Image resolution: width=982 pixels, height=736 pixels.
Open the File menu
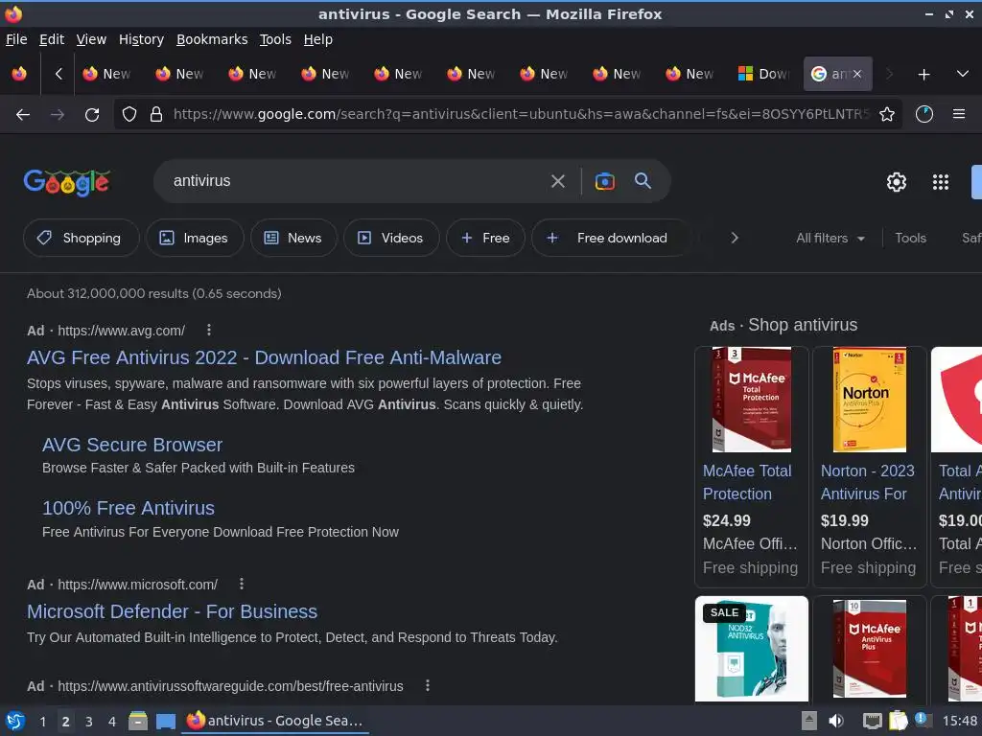point(16,39)
